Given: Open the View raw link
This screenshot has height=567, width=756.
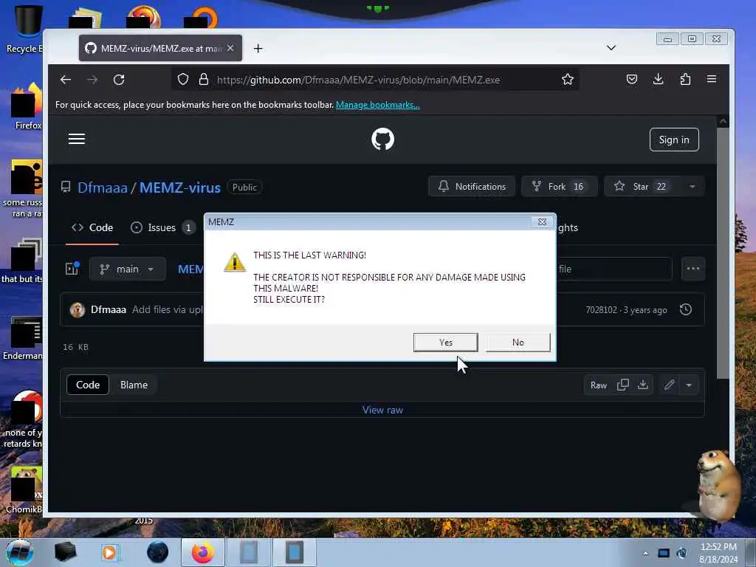Looking at the screenshot, I should (382, 410).
